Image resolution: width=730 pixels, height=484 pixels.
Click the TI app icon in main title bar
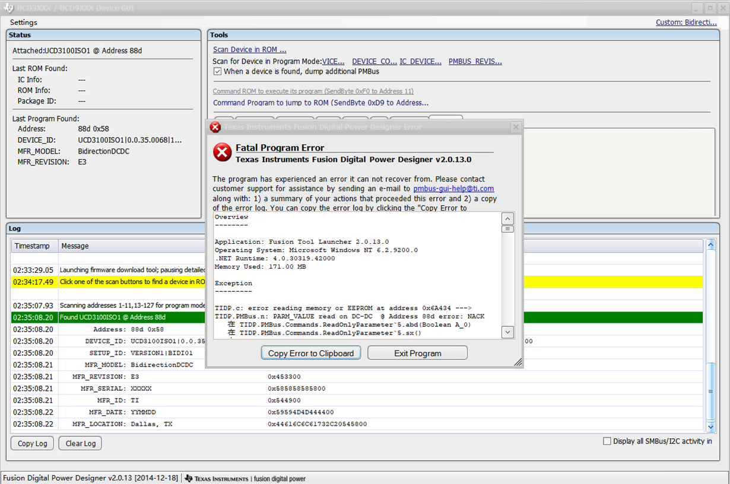(x=9, y=8)
